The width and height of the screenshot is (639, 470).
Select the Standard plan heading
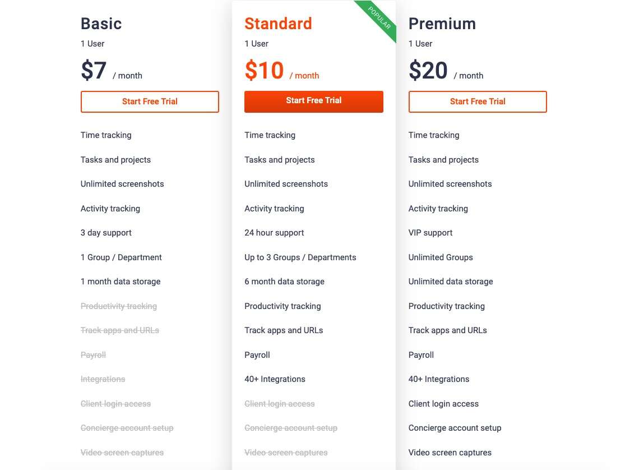pyautogui.click(x=278, y=24)
